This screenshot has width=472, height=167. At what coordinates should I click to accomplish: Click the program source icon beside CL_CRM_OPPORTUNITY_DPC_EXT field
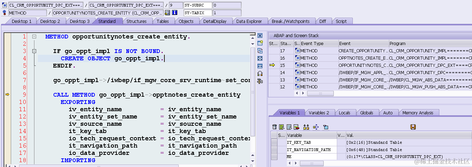[5, 5]
